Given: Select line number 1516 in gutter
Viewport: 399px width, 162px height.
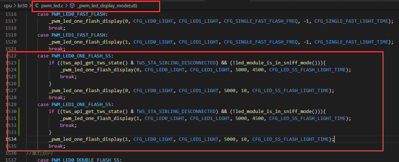Looking at the screenshot, I should coord(11,14).
